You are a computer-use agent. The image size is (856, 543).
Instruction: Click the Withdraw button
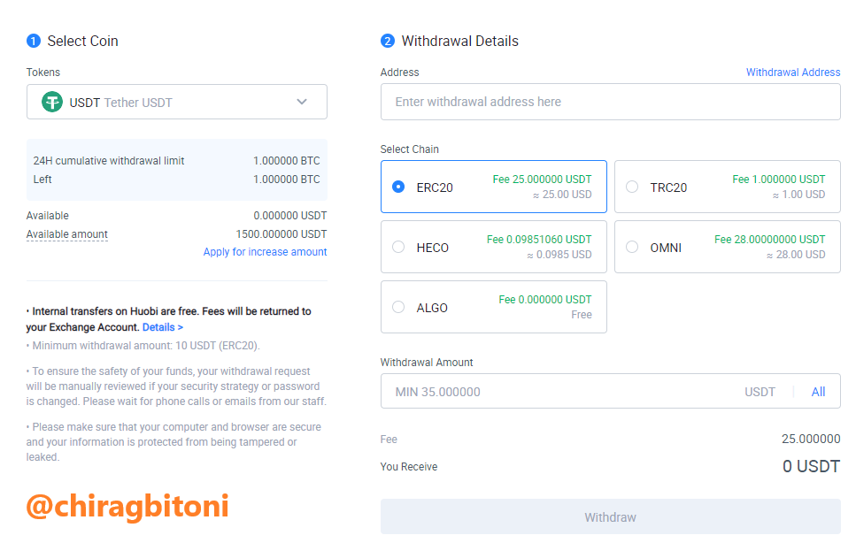[610, 516]
